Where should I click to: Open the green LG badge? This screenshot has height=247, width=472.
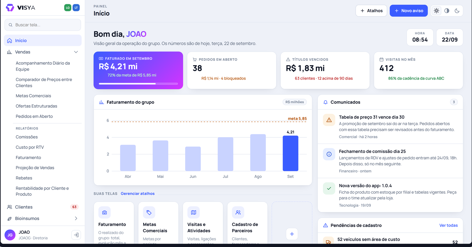coord(68,8)
